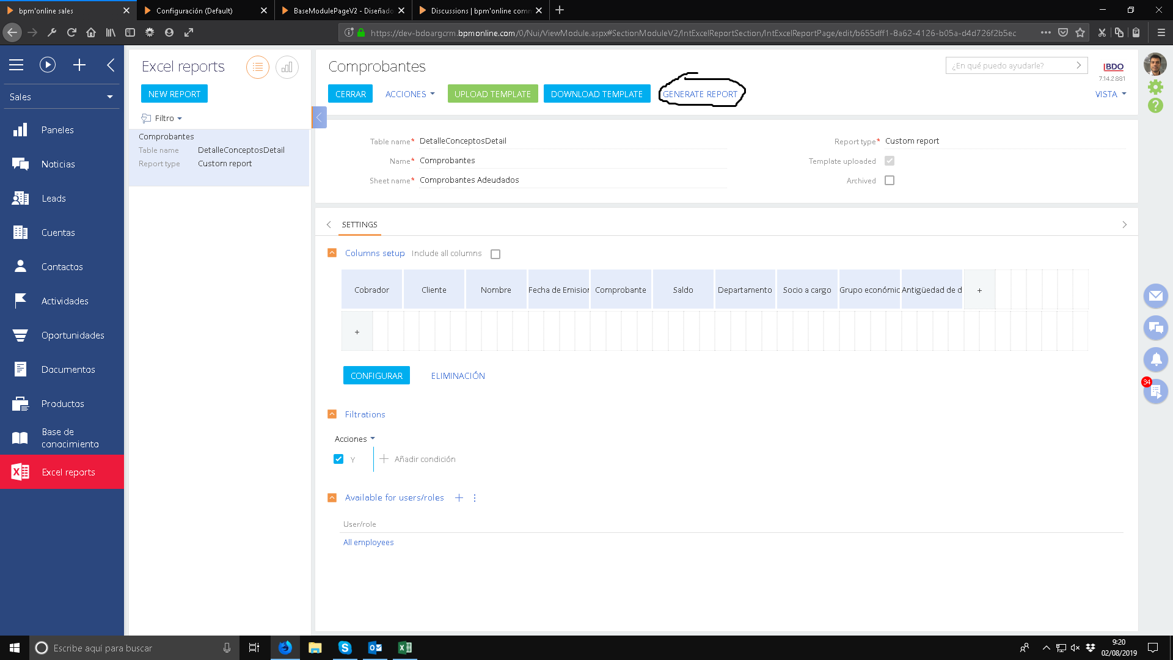Toggle Template uploaded checkbox
Viewport: 1173px width, 660px height.
890,161
